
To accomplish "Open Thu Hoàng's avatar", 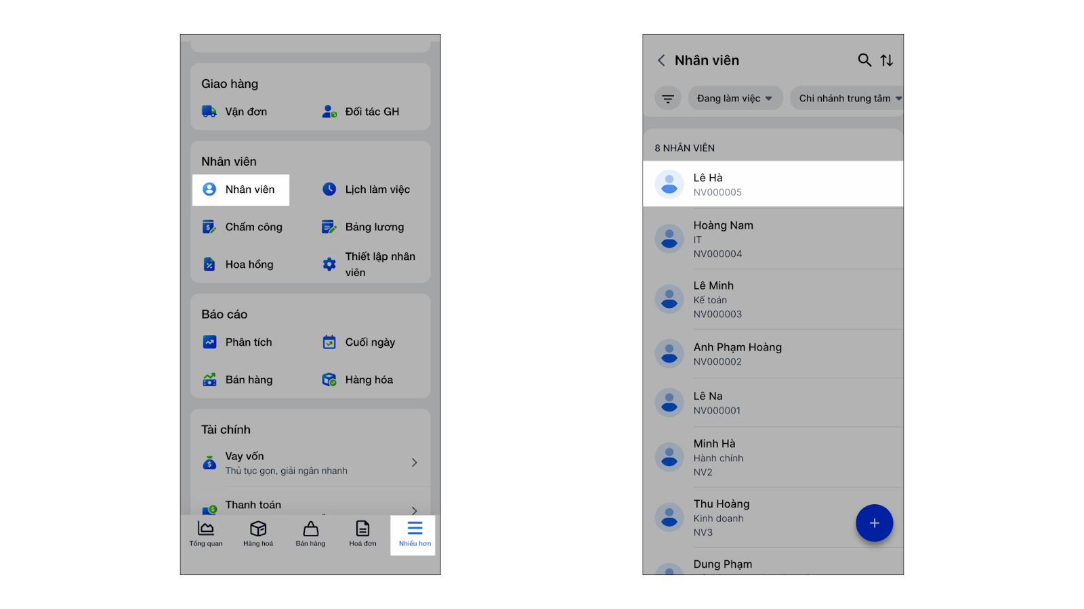I will coord(669,518).
